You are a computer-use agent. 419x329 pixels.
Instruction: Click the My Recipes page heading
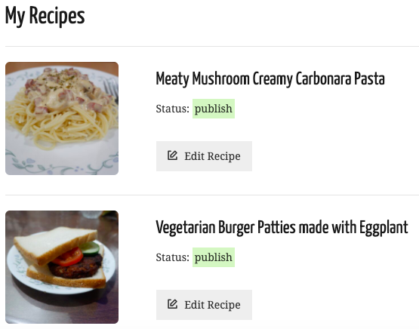coord(45,16)
